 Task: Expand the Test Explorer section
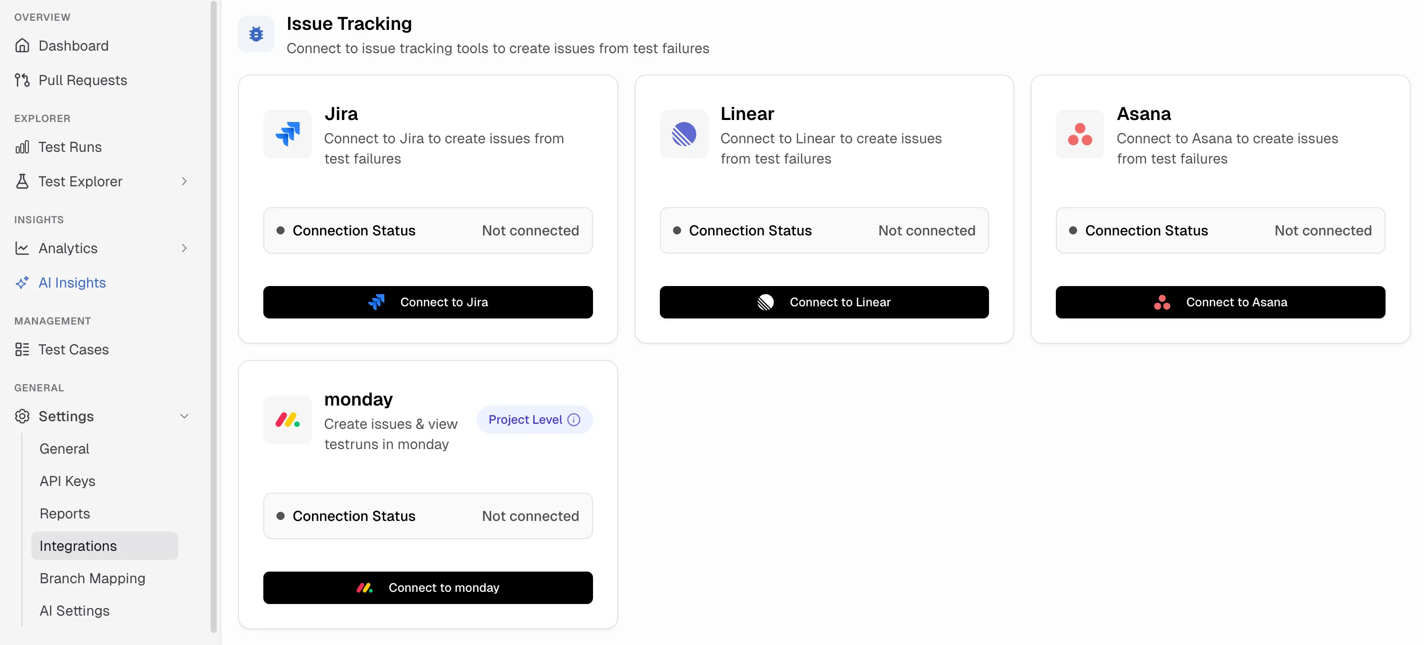184,181
